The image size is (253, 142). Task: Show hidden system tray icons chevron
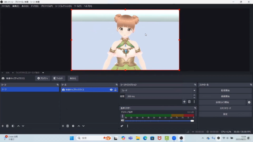tap(203, 138)
